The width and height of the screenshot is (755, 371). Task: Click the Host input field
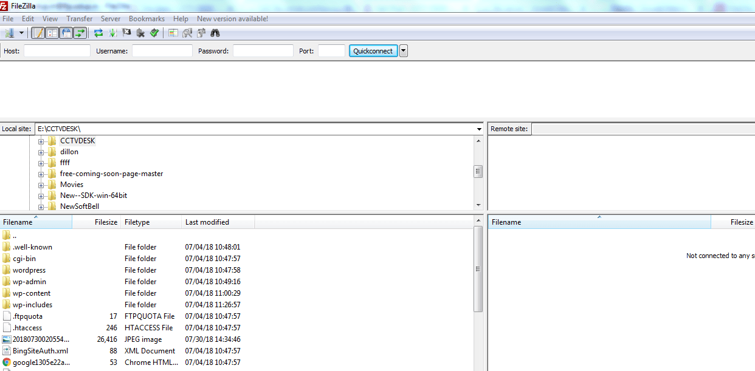(57, 51)
